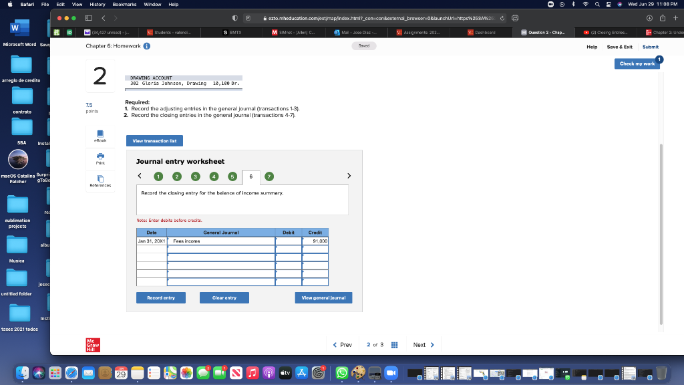Open Spotlight search in menu bar
This screenshot has height=385, width=684.
(x=597, y=5)
